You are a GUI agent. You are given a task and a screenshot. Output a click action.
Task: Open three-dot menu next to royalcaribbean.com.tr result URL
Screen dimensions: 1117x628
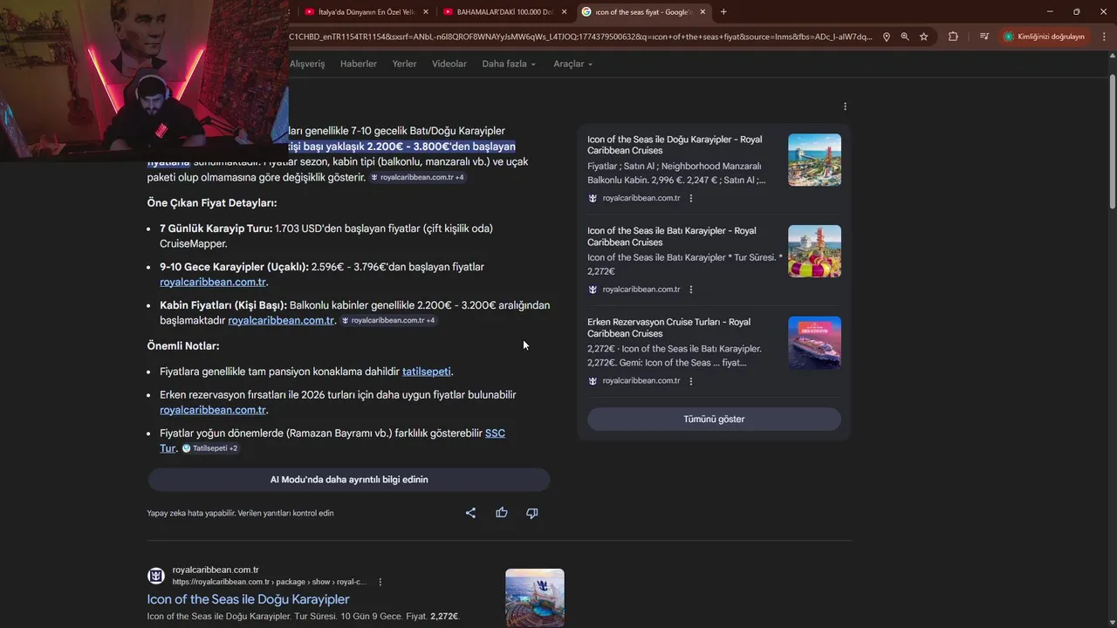(380, 582)
